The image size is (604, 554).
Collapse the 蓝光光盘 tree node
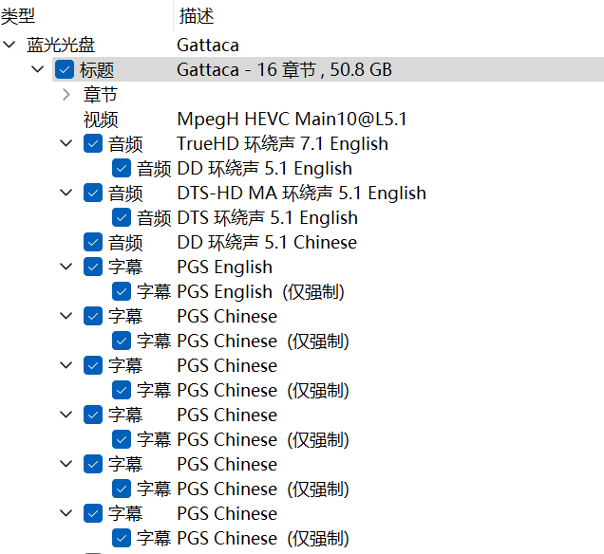tap(9, 45)
